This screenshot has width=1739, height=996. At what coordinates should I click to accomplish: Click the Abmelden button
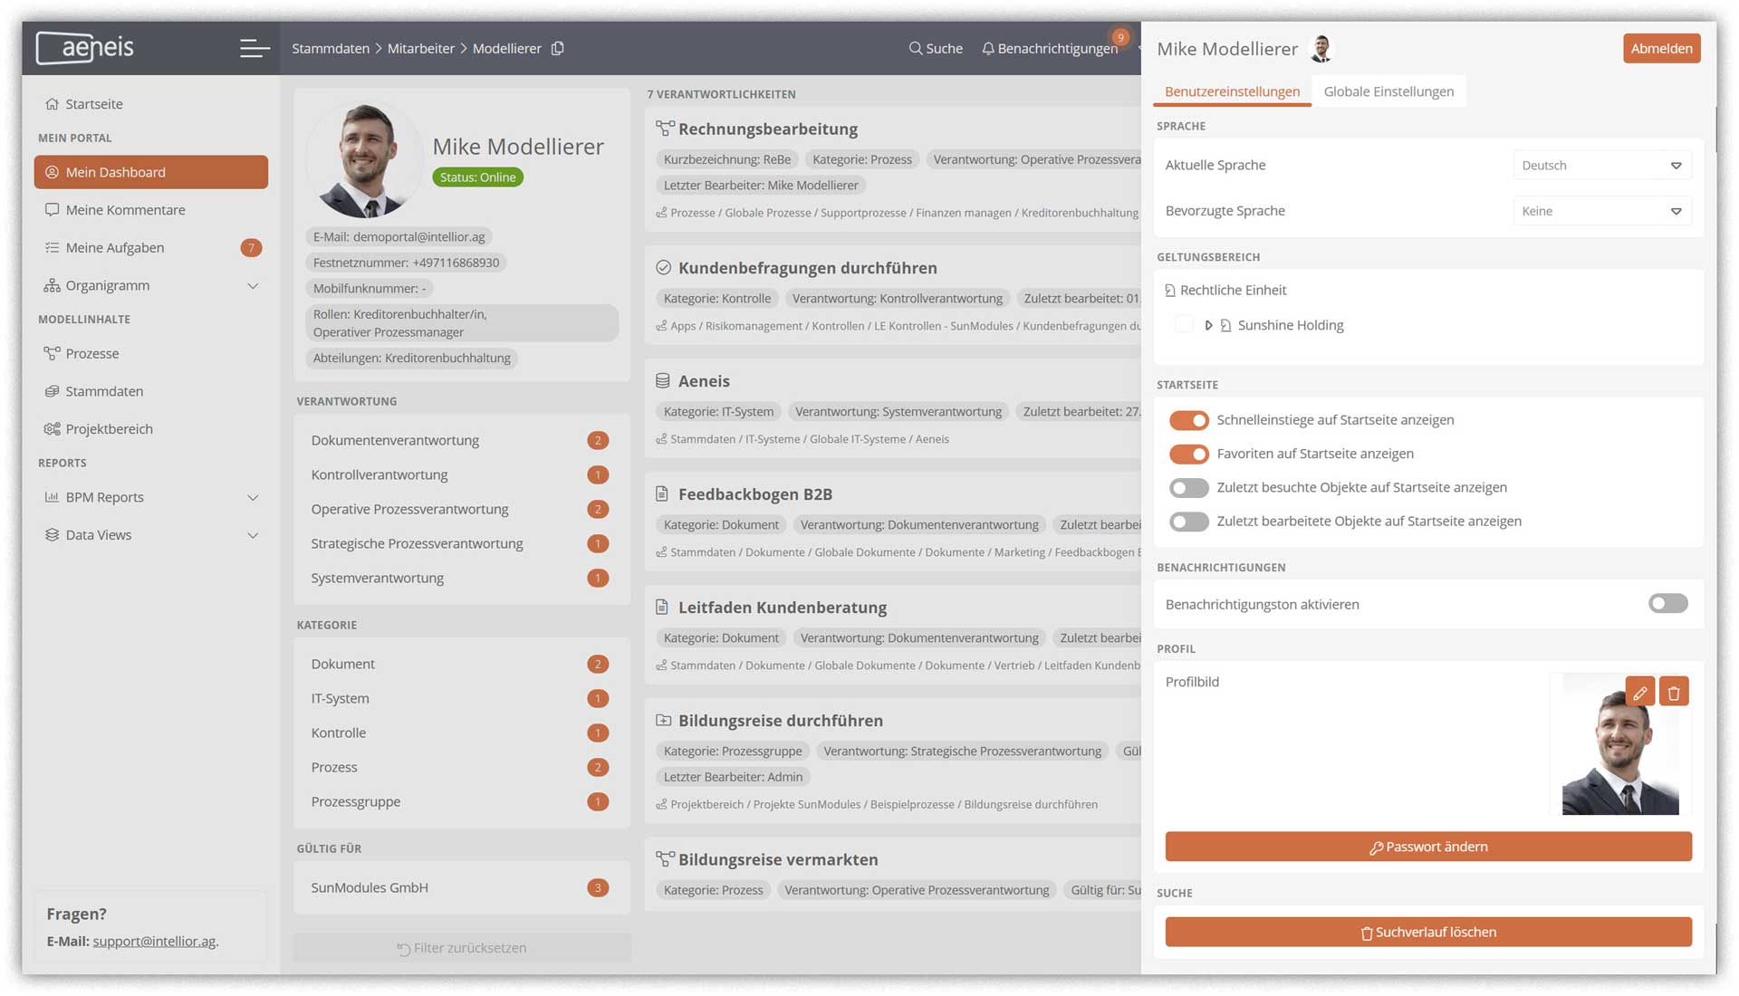point(1661,49)
